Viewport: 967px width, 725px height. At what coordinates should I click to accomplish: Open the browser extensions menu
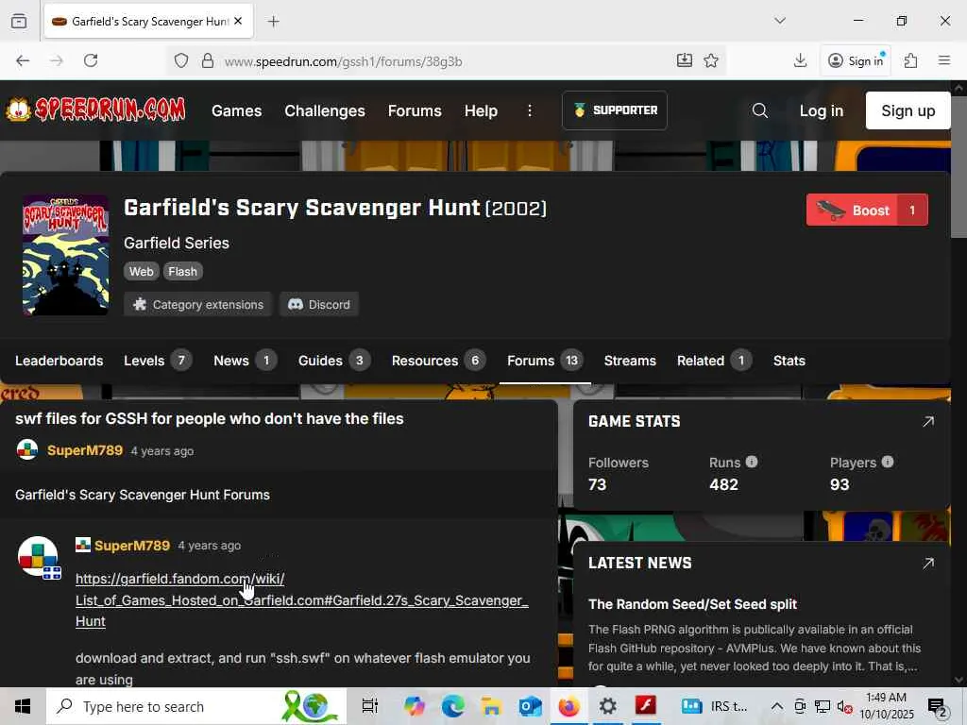[910, 60]
